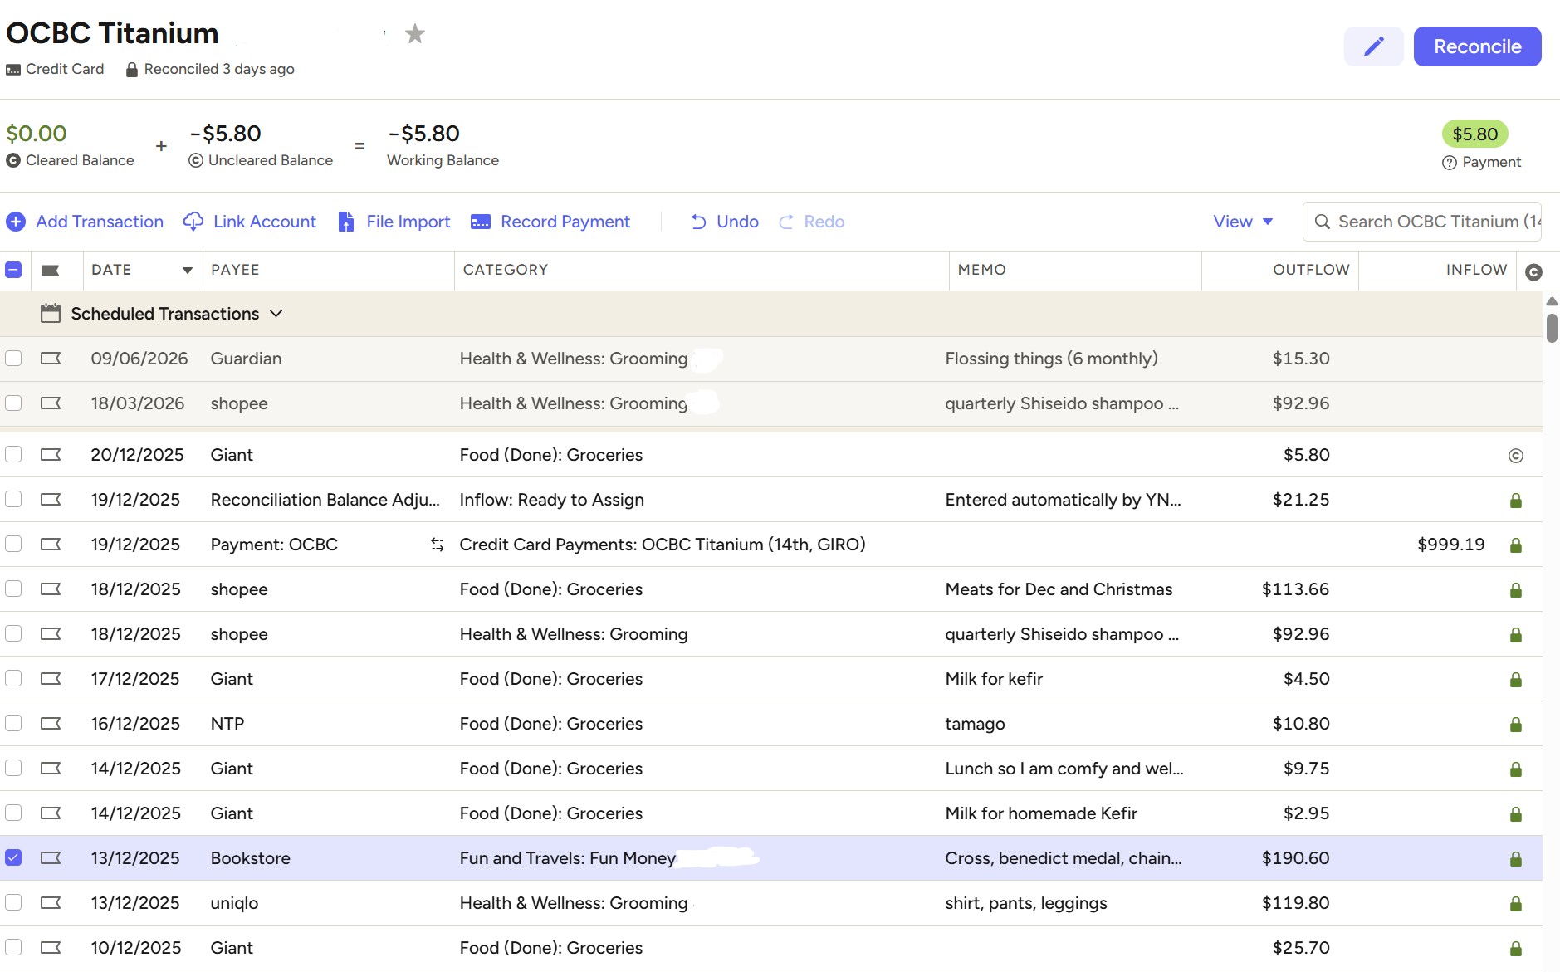This screenshot has height=972, width=1560.
Task: Open the View dropdown
Action: tap(1241, 222)
